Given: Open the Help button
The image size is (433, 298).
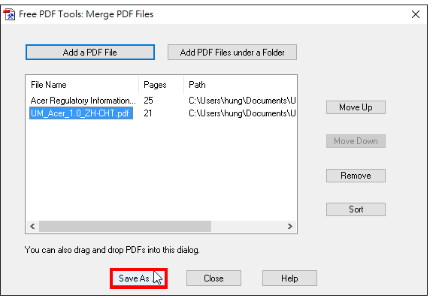Looking at the screenshot, I should 289,278.
